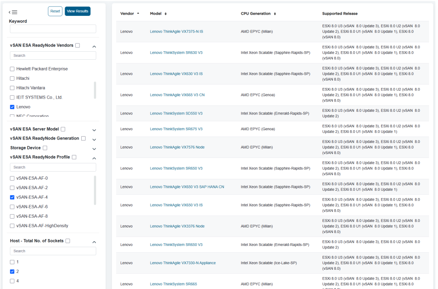The image size is (438, 289).
Task: Check Hewlett Packard Enterprise vendor
Action: [12, 69]
